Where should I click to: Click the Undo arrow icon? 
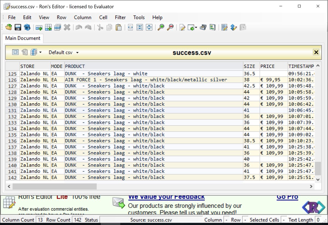tap(79, 27)
